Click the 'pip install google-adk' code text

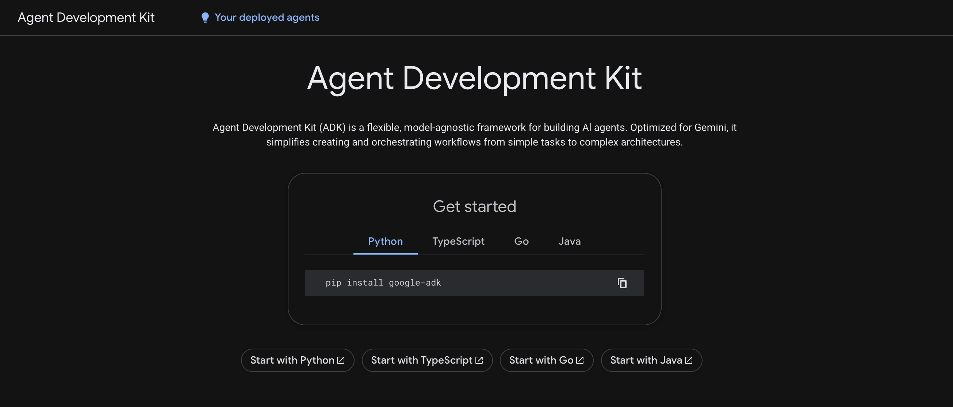coord(383,283)
